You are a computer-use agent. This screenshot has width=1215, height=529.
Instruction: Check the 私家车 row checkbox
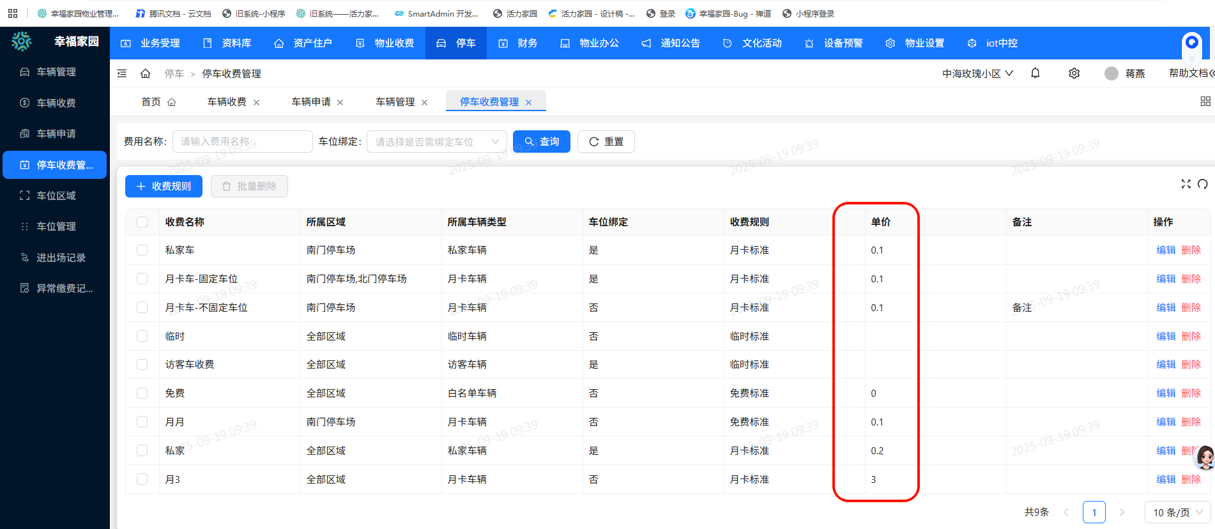tap(142, 250)
